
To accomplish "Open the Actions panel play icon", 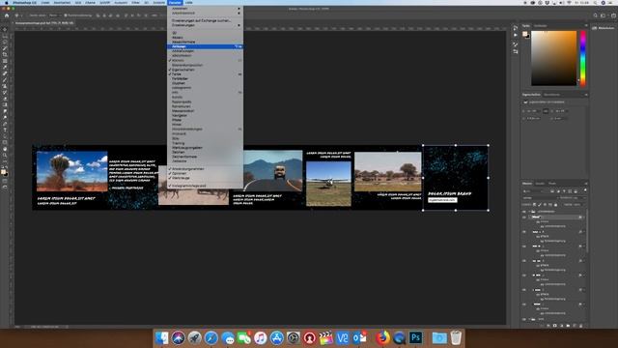I will coord(515,35).
